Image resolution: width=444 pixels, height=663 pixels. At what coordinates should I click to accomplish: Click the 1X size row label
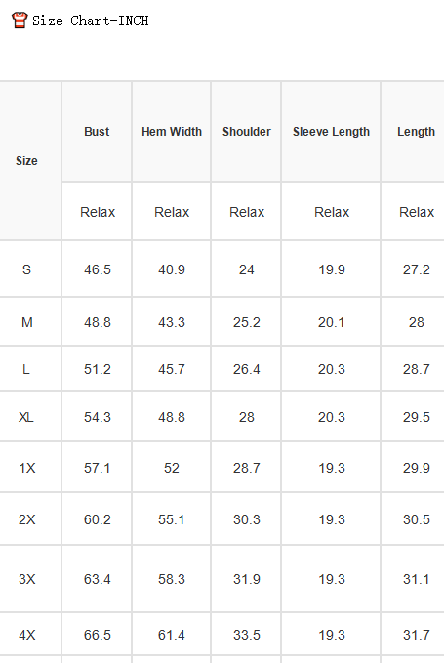click(x=27, y=468)
